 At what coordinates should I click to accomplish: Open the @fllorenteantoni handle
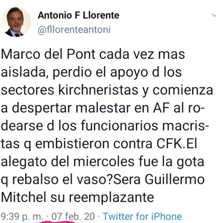point(74,30)
